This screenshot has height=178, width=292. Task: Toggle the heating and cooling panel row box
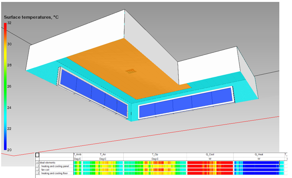tap(37, 166)
